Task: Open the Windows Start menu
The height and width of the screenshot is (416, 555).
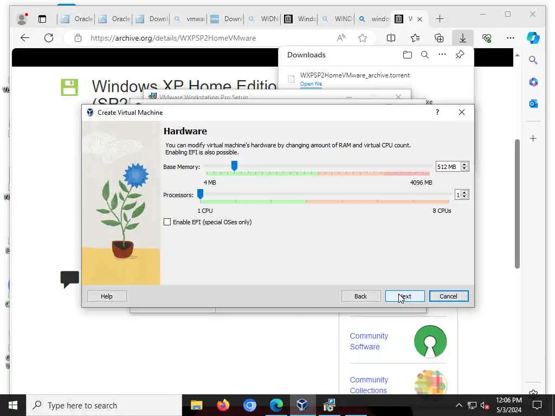Action: coord(13,405)
